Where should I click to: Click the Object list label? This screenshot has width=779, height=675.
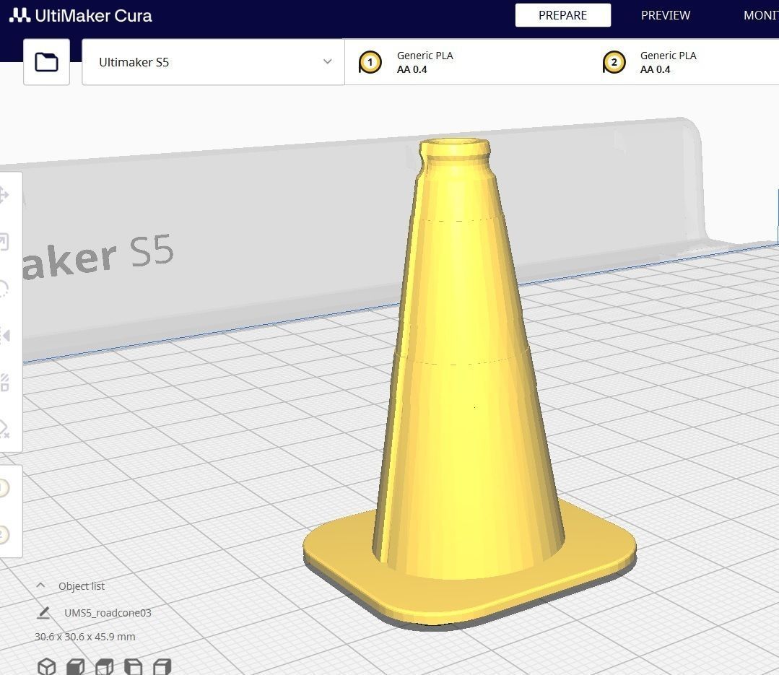point(82,586)
